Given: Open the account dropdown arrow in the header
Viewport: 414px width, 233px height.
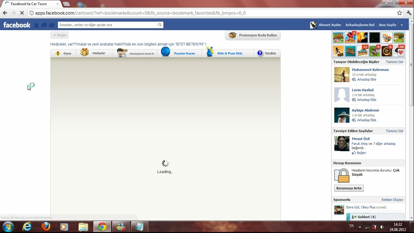Looking at the screenshot, I should point(402,25).
